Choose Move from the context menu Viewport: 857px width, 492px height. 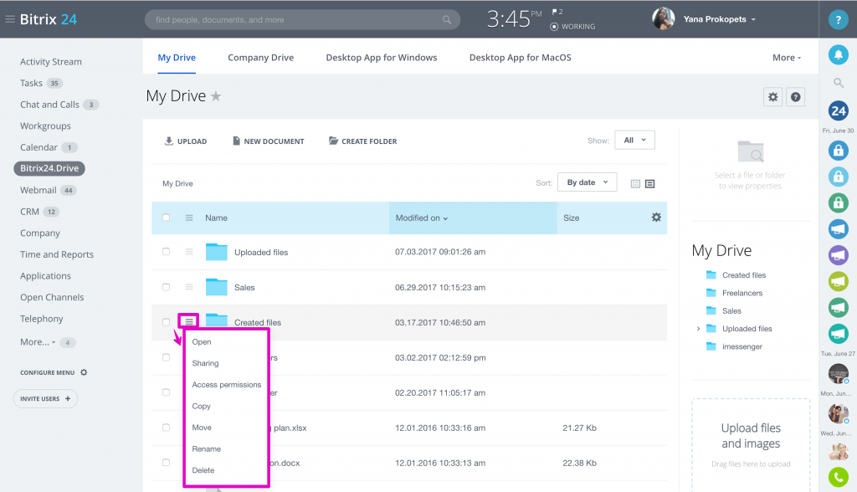tap(202, 428)
